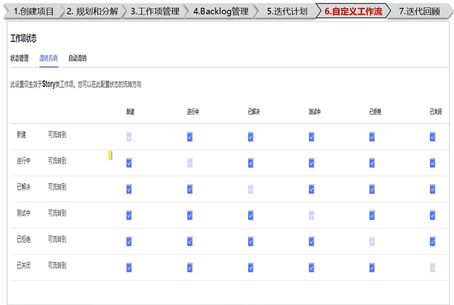This screenshot has height=305, width=454.
Task: Open step 1.创建项目 in the top bar
Action: [x=34, y=12]
